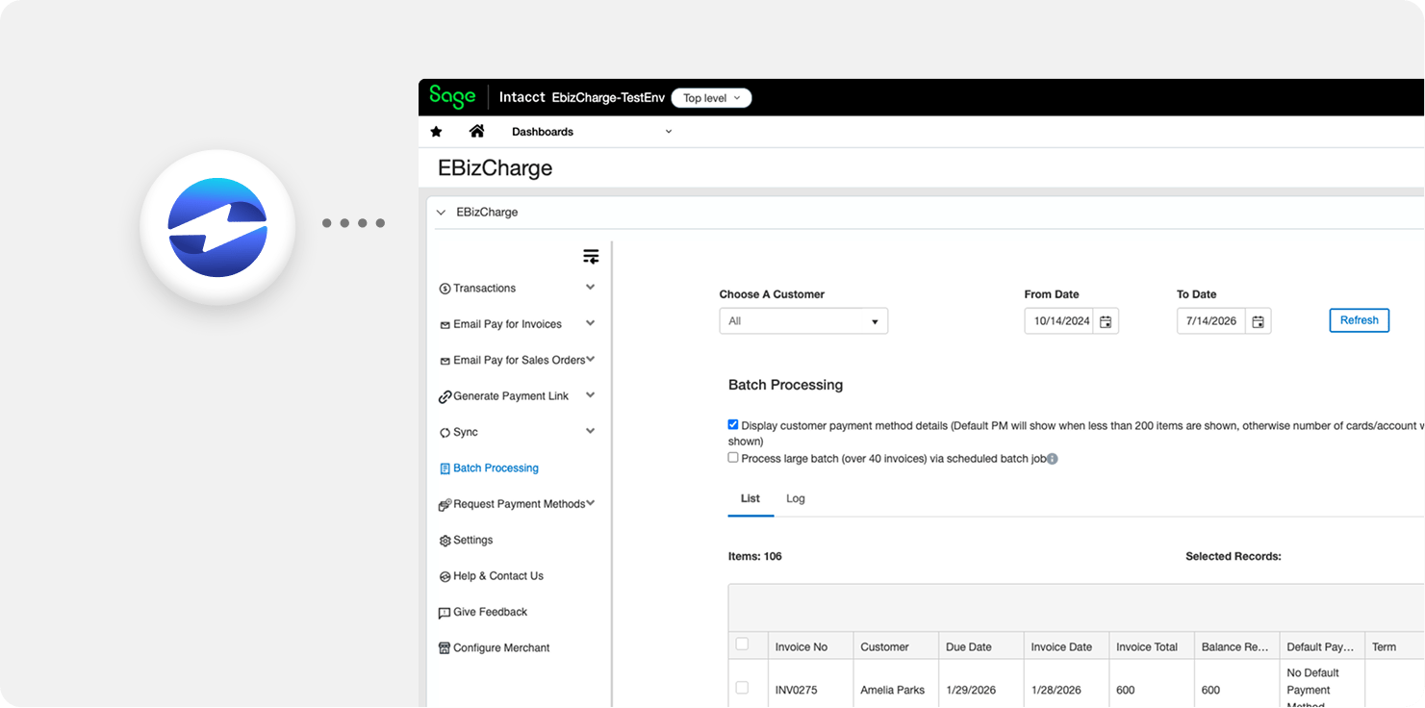Click the Sync arrows icon
Viewport: 1425px width, 708px height.
445,433
